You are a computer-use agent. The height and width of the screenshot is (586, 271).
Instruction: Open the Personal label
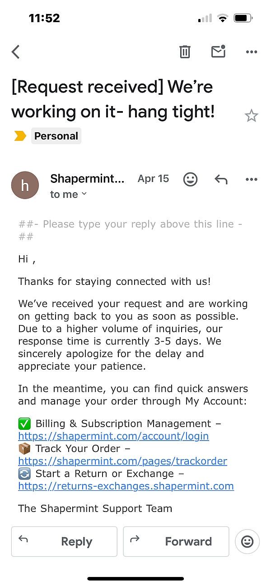[56, 136]
